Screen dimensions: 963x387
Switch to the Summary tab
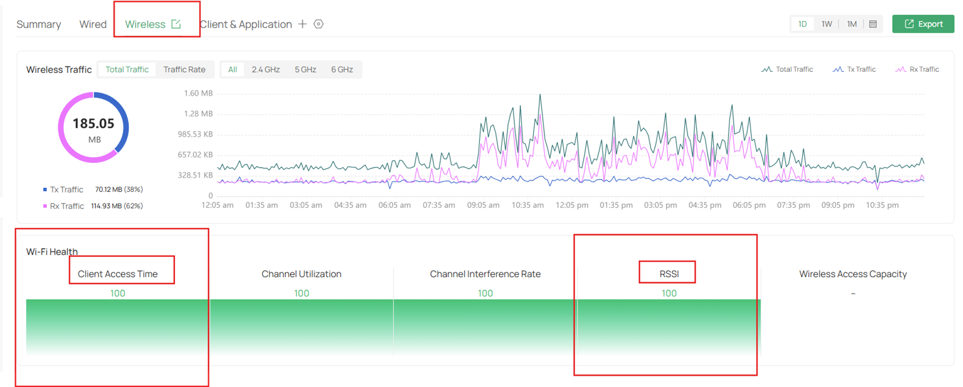[39, 24]
